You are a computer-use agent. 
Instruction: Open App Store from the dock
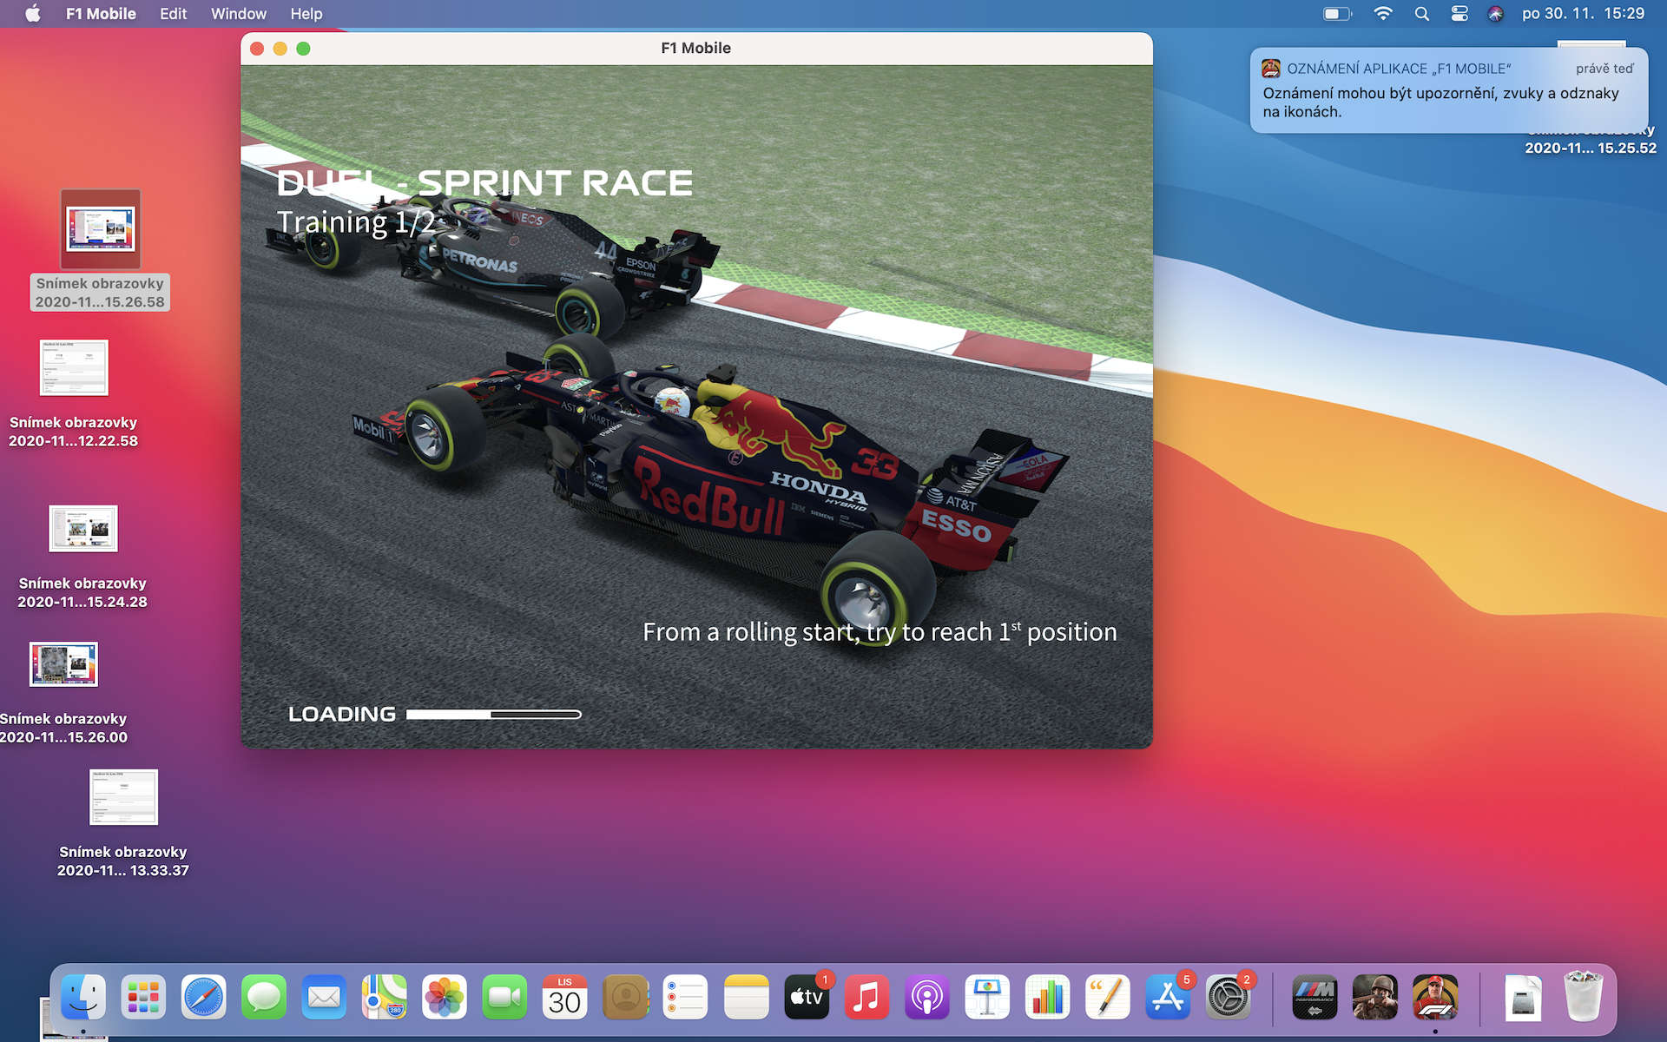click(x=1167, y=997)
